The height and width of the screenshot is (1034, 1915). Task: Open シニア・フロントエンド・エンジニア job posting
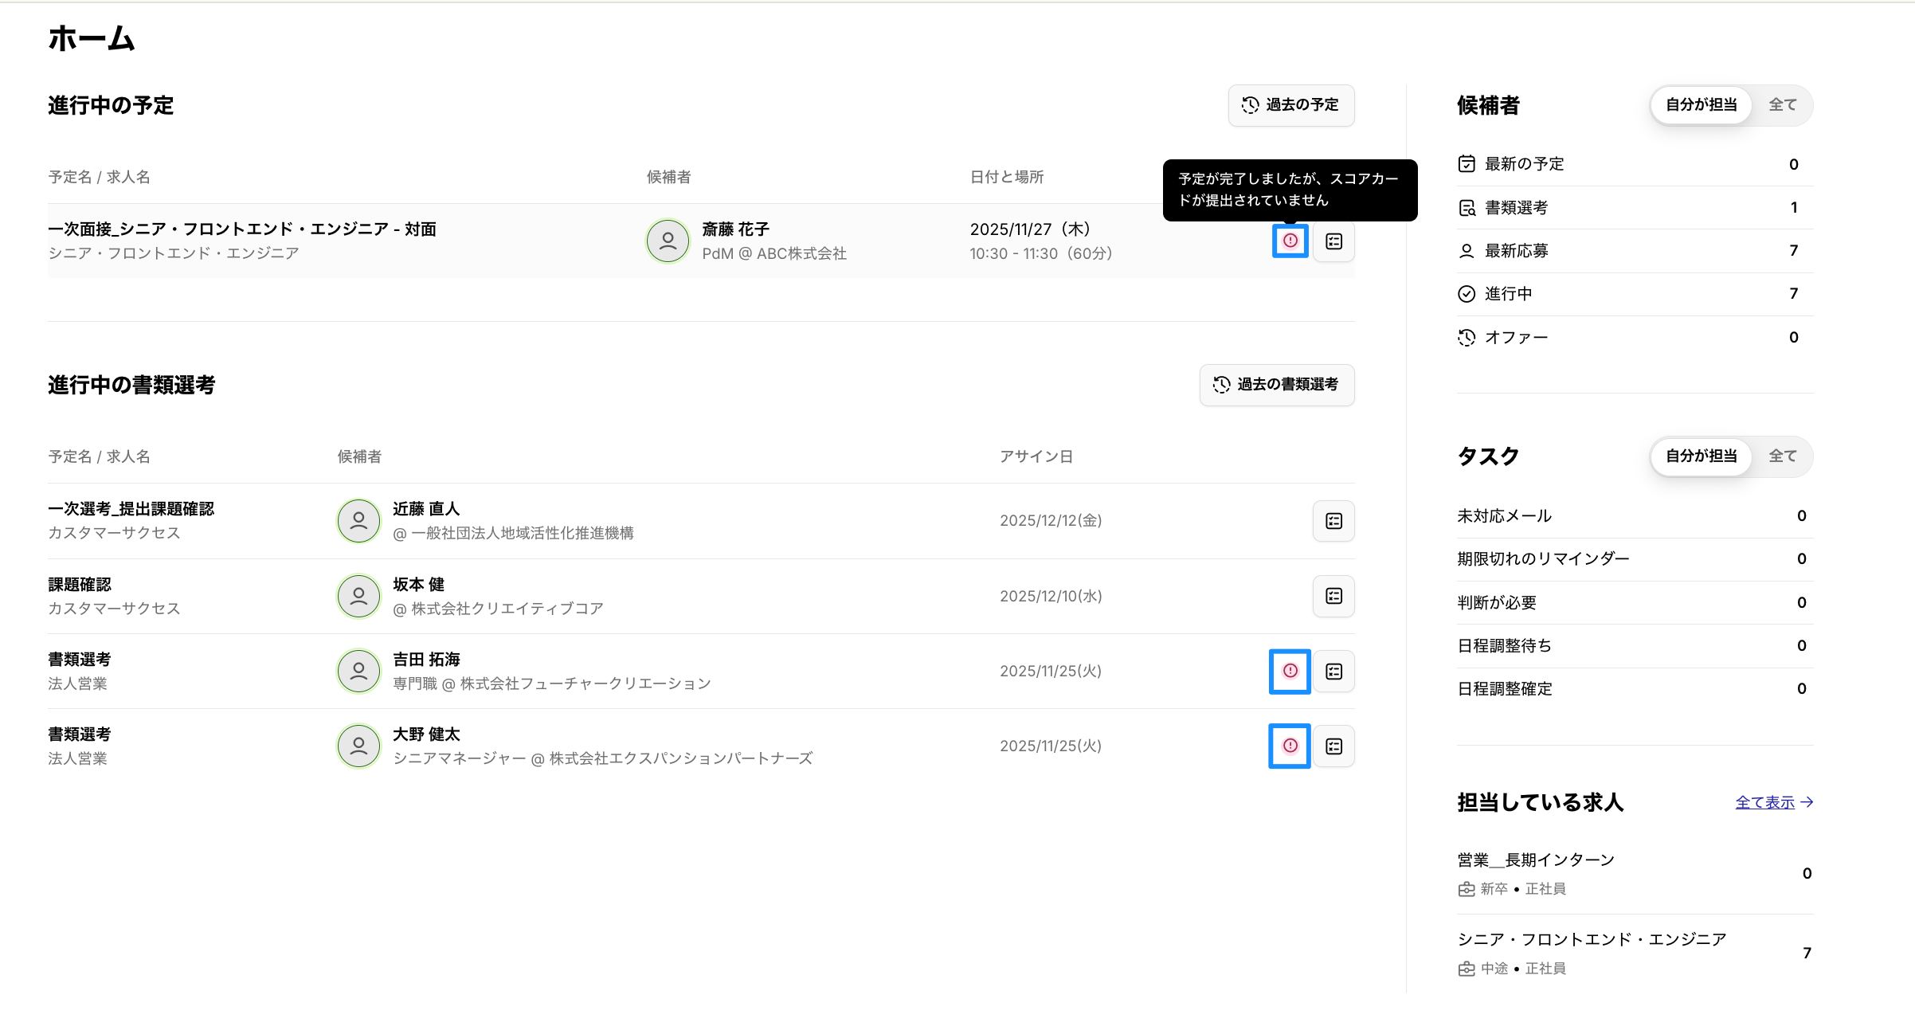[1592, 940]
